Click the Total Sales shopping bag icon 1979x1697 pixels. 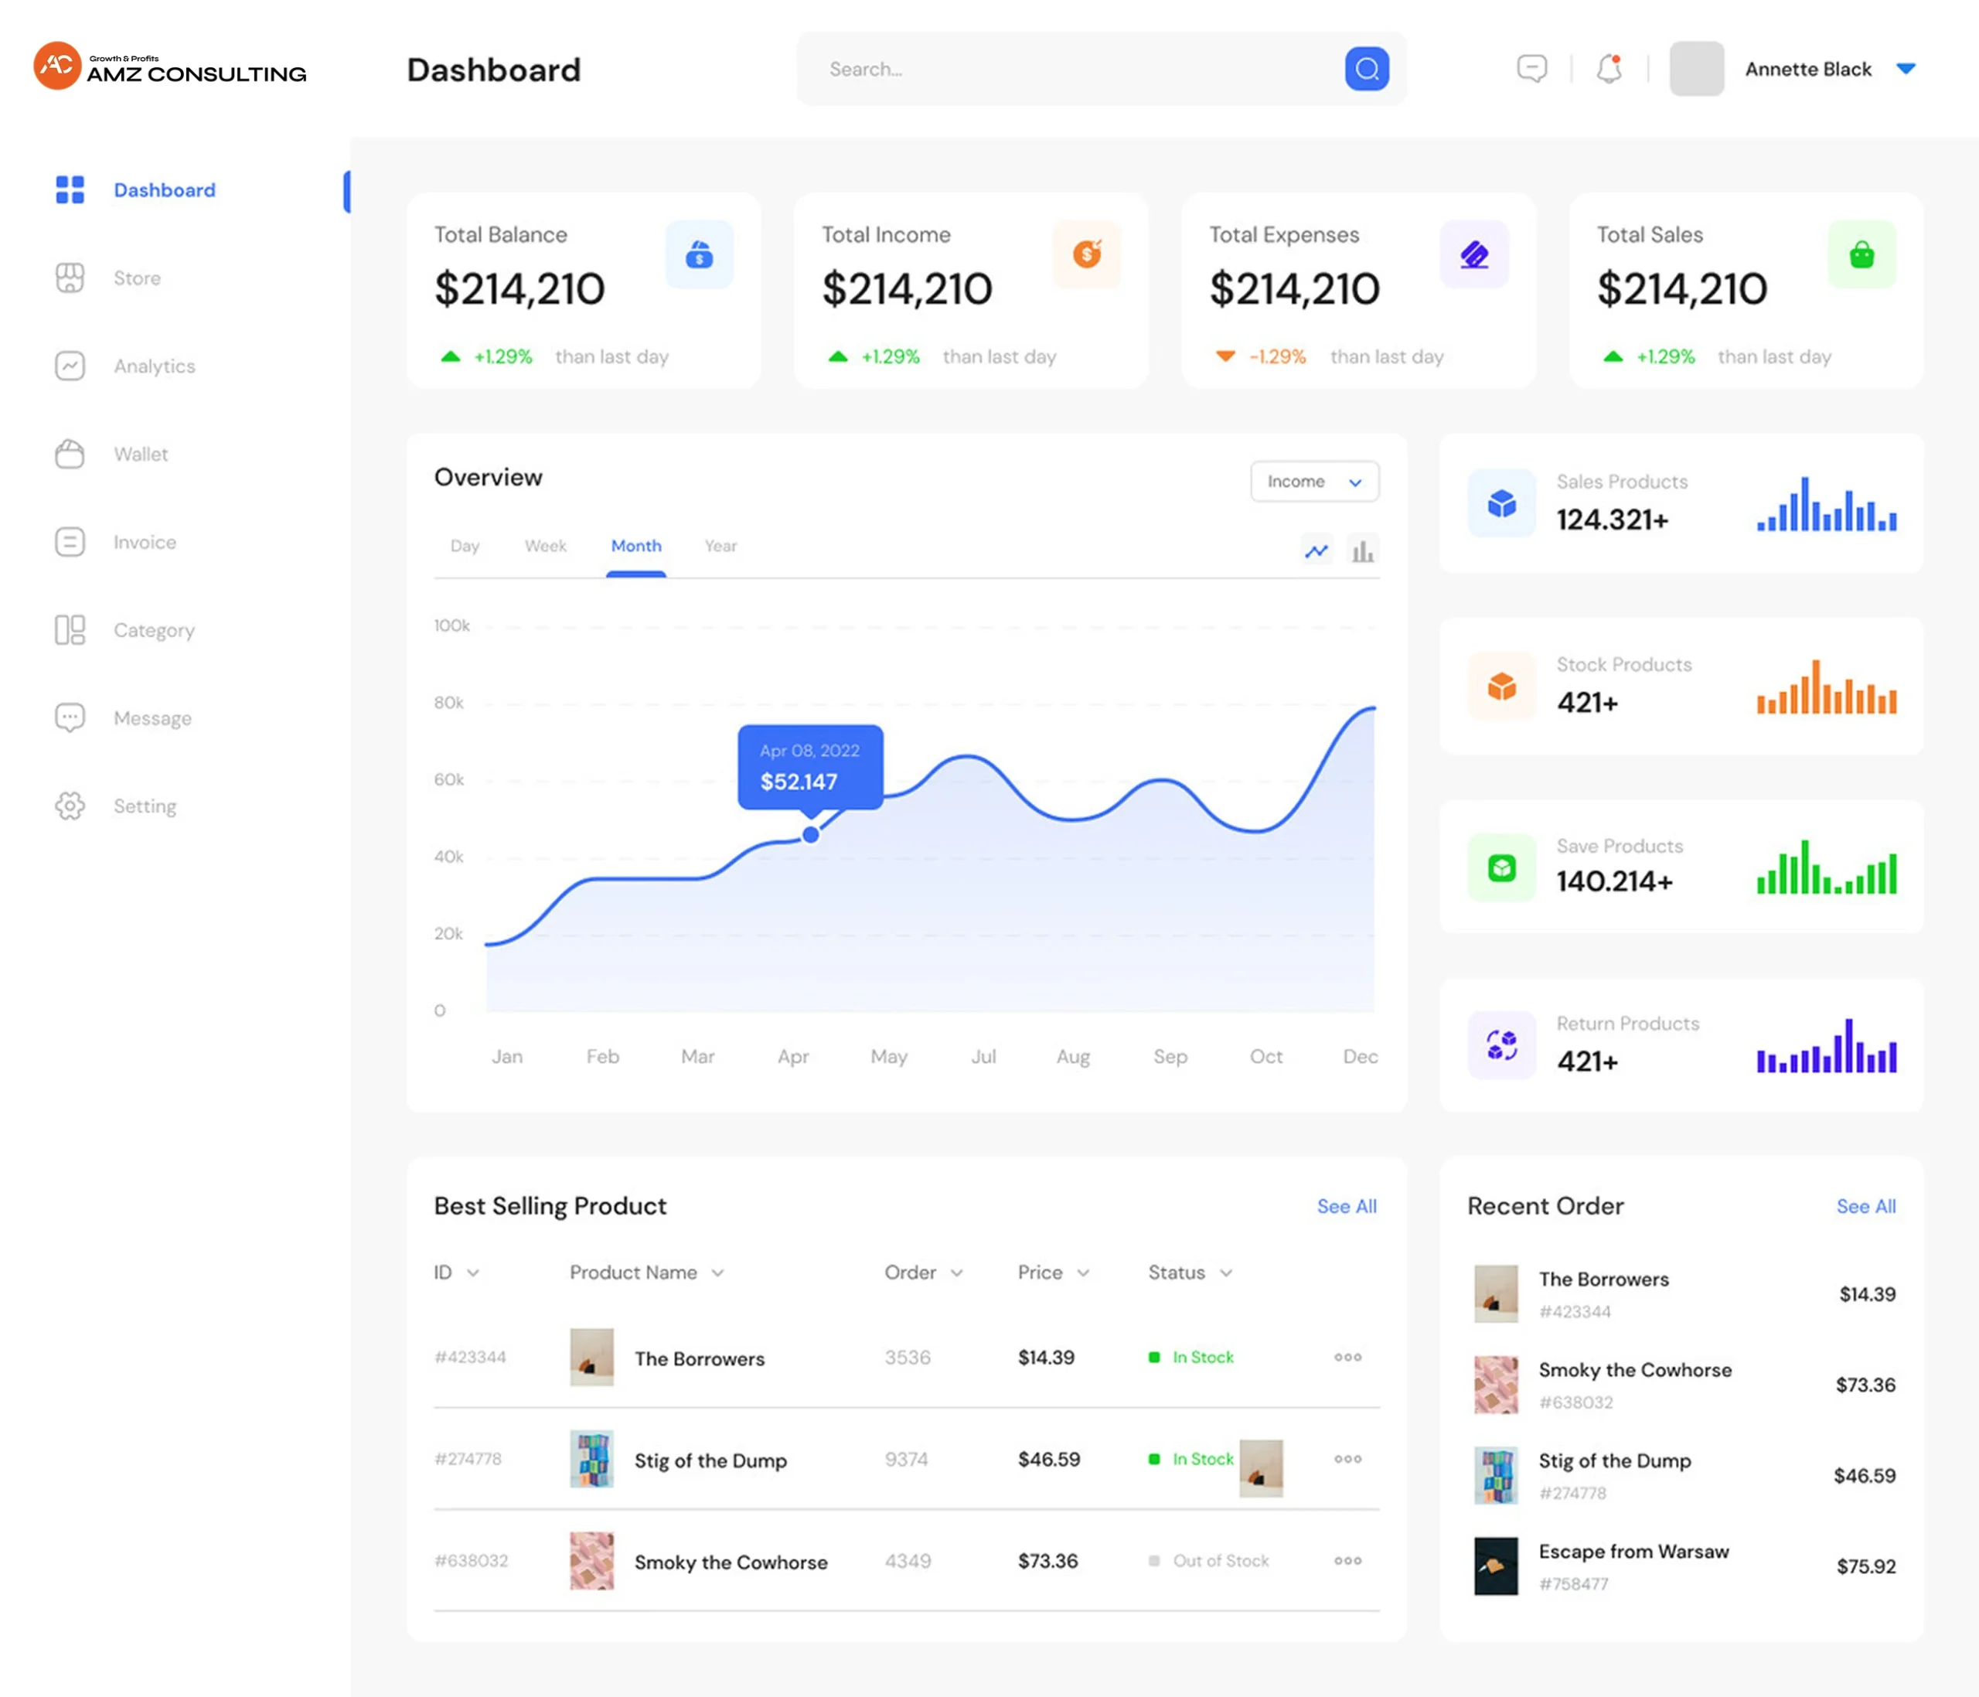[x=1861, y=255]
